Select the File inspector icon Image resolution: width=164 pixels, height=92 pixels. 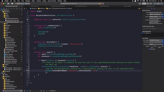(152, 8)
